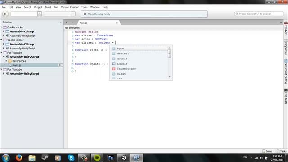Collapse bold Assembly-UnityScript containing References
This screenshot has width=288, height=162.
point(4,57)
